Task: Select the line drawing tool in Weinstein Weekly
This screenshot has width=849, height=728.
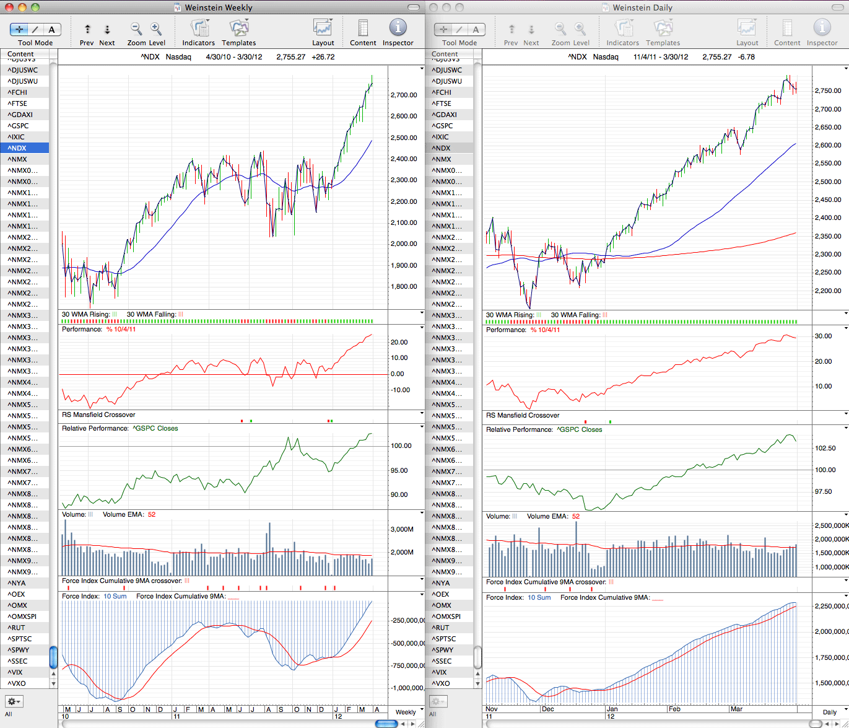Action: [35, 29]
